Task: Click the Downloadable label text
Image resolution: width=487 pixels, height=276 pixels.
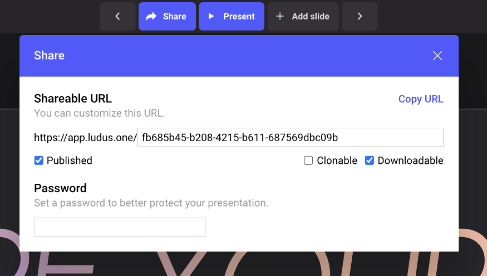Action: [x=410, y=160]
